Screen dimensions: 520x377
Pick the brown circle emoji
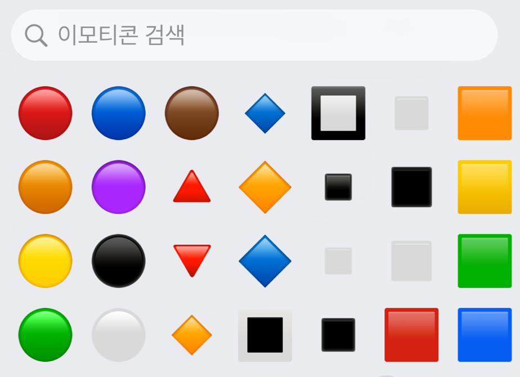point(192,113)
